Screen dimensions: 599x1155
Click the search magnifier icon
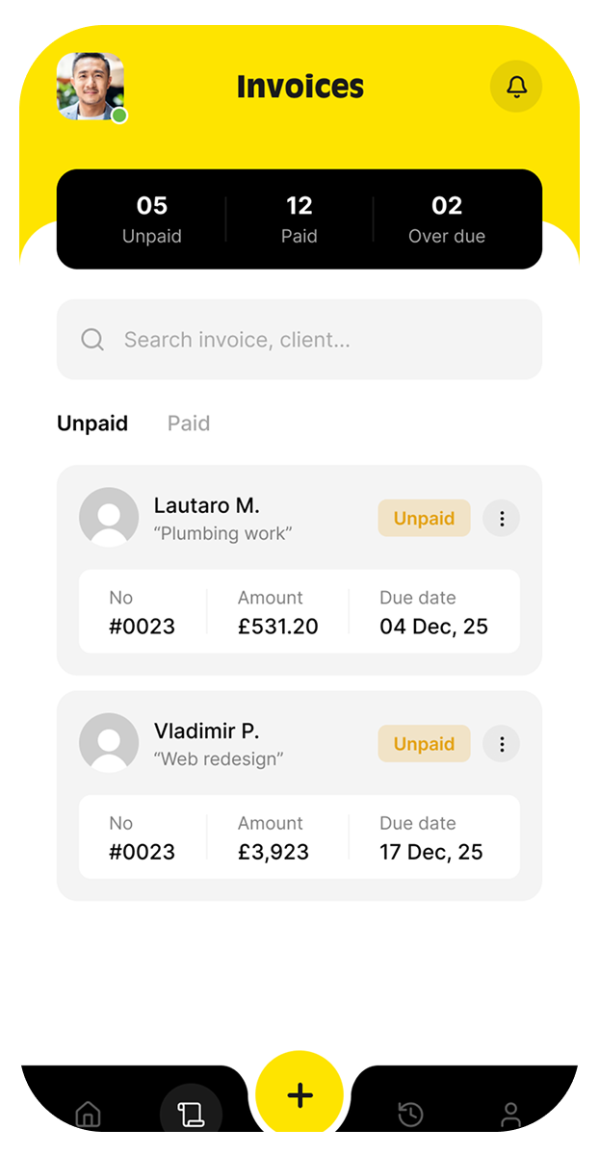point(92,340)
